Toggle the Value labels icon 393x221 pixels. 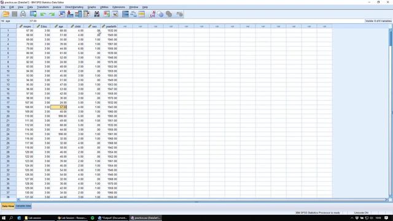pos(152,14)
